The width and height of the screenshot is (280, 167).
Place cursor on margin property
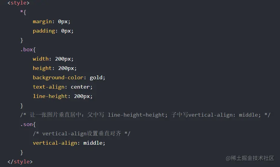pyautogui.click(x=42, y=22)
